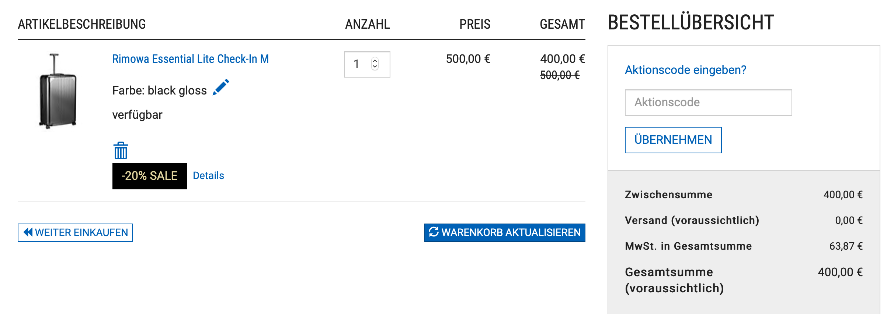Click into the Aktionscode text field
This screenshot has width=887, height=314.
[708, 103]
